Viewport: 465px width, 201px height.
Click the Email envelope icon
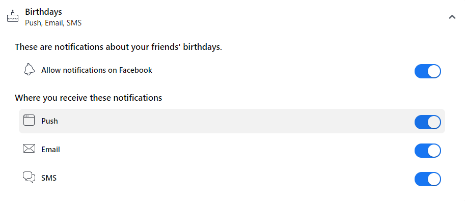29,149
